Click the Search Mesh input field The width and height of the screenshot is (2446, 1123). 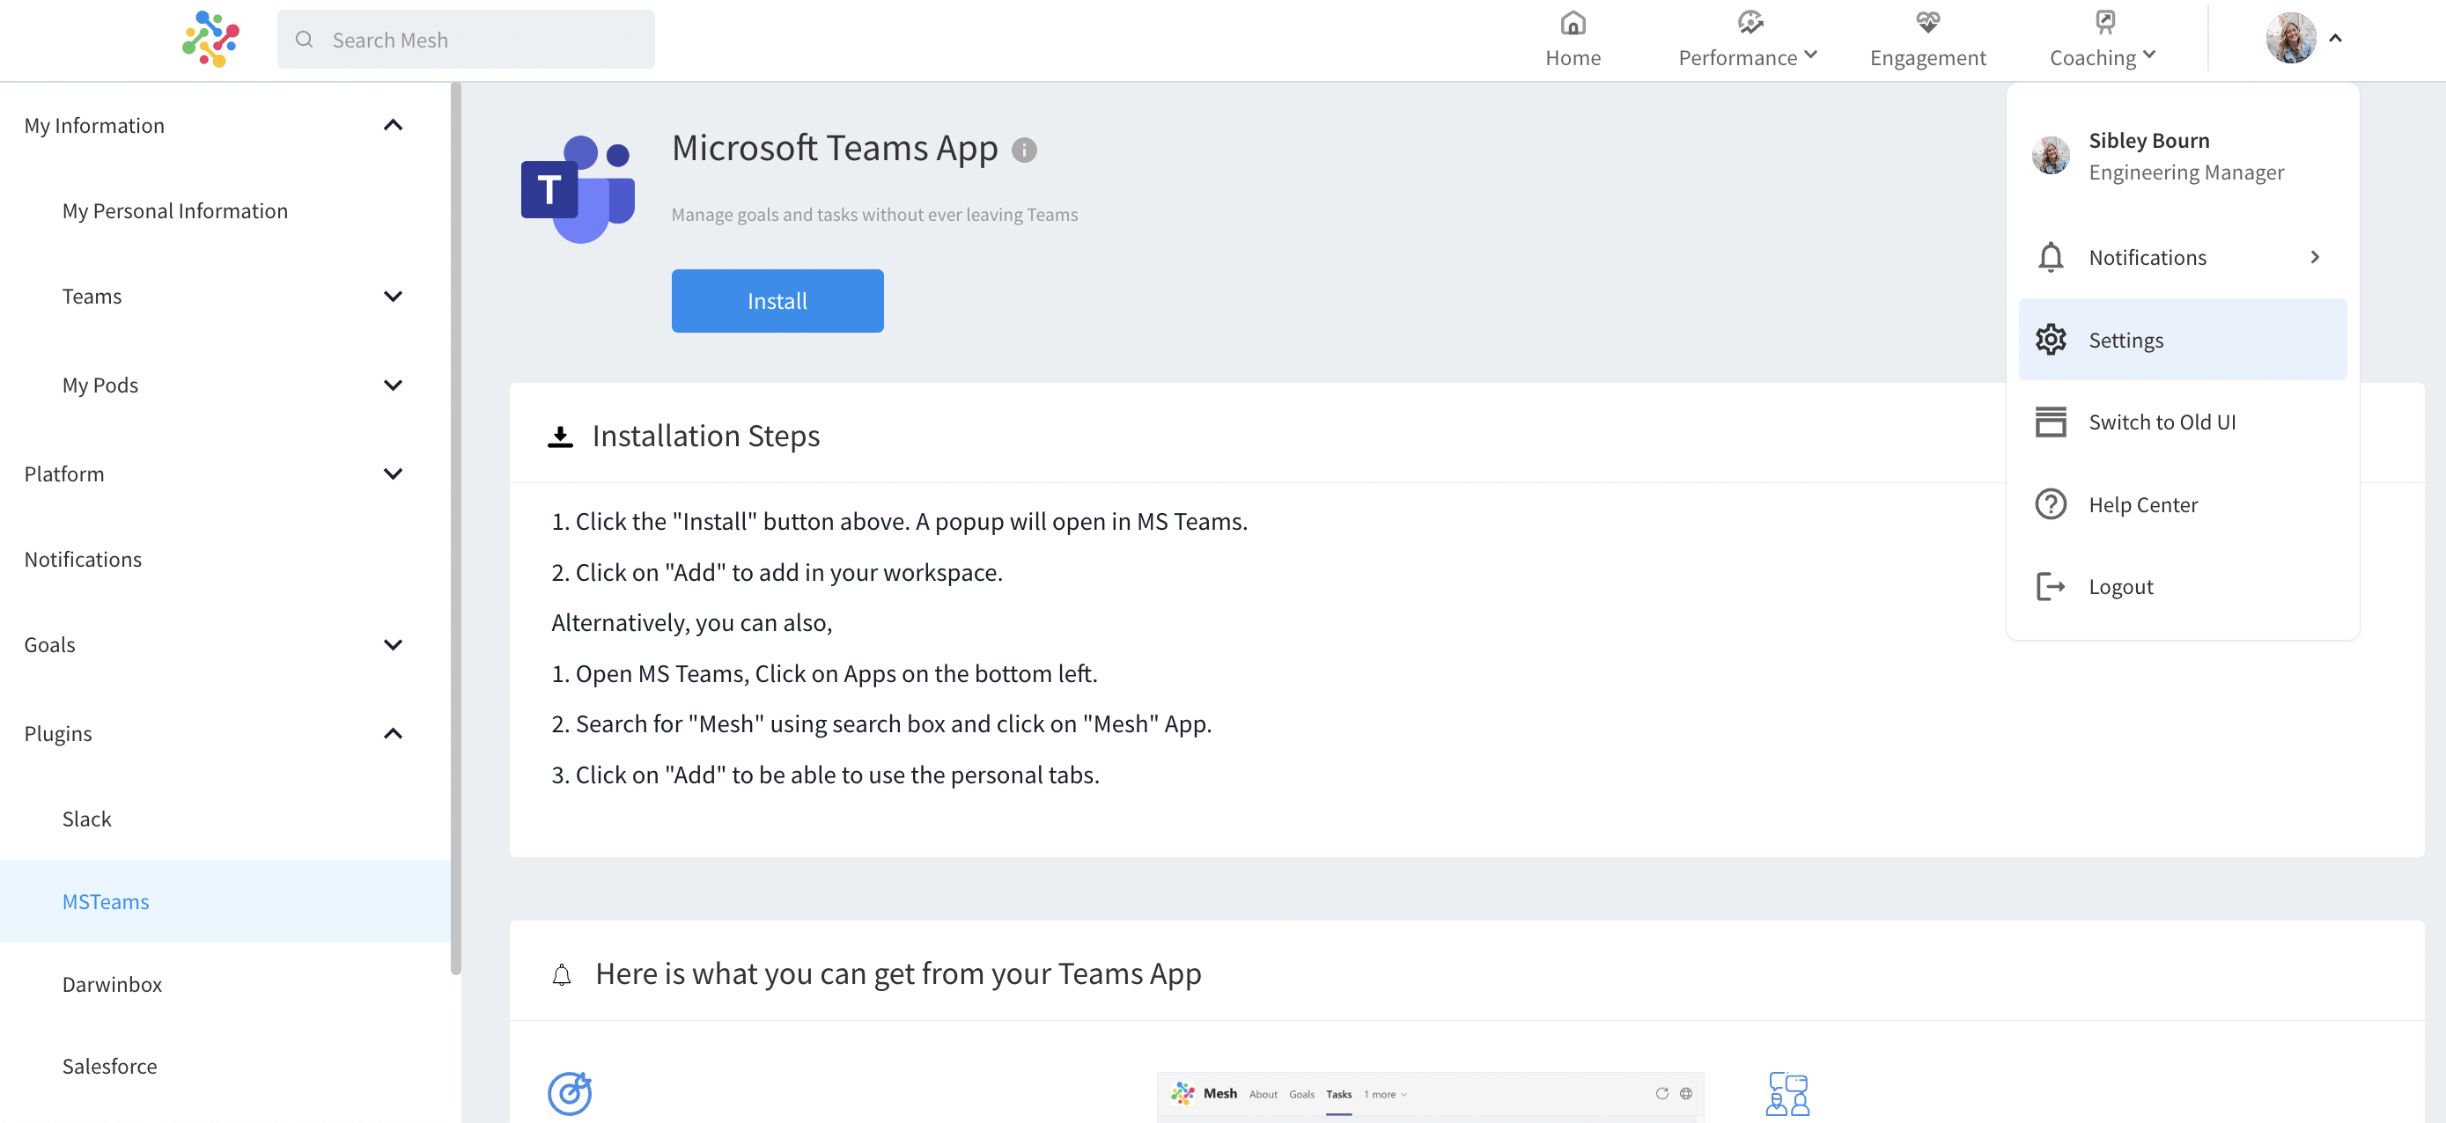click(x=465, y=40)
